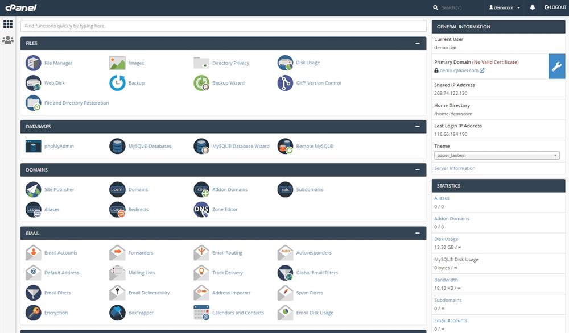Open the Global Email Filters funnel icon

coord(285,273)
